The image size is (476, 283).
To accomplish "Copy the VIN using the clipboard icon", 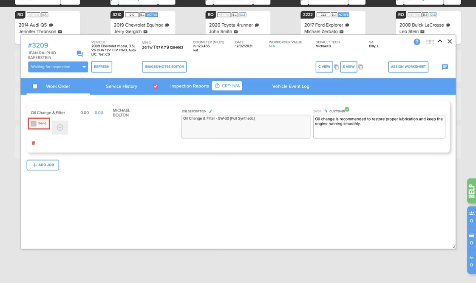I will 150,42.
